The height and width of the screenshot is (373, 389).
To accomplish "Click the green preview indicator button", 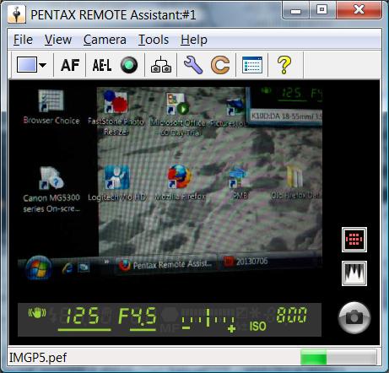I will click(129, 65).
